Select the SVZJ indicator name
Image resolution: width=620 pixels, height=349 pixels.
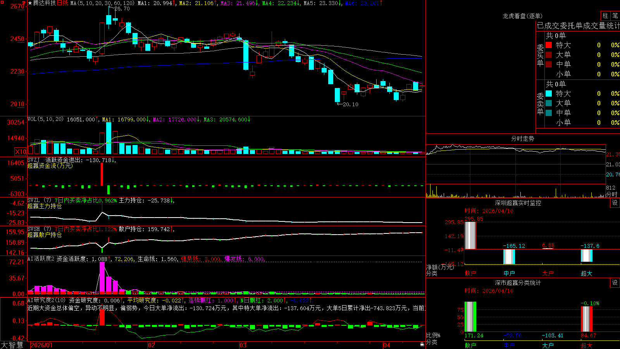click(x=34, y=160)
